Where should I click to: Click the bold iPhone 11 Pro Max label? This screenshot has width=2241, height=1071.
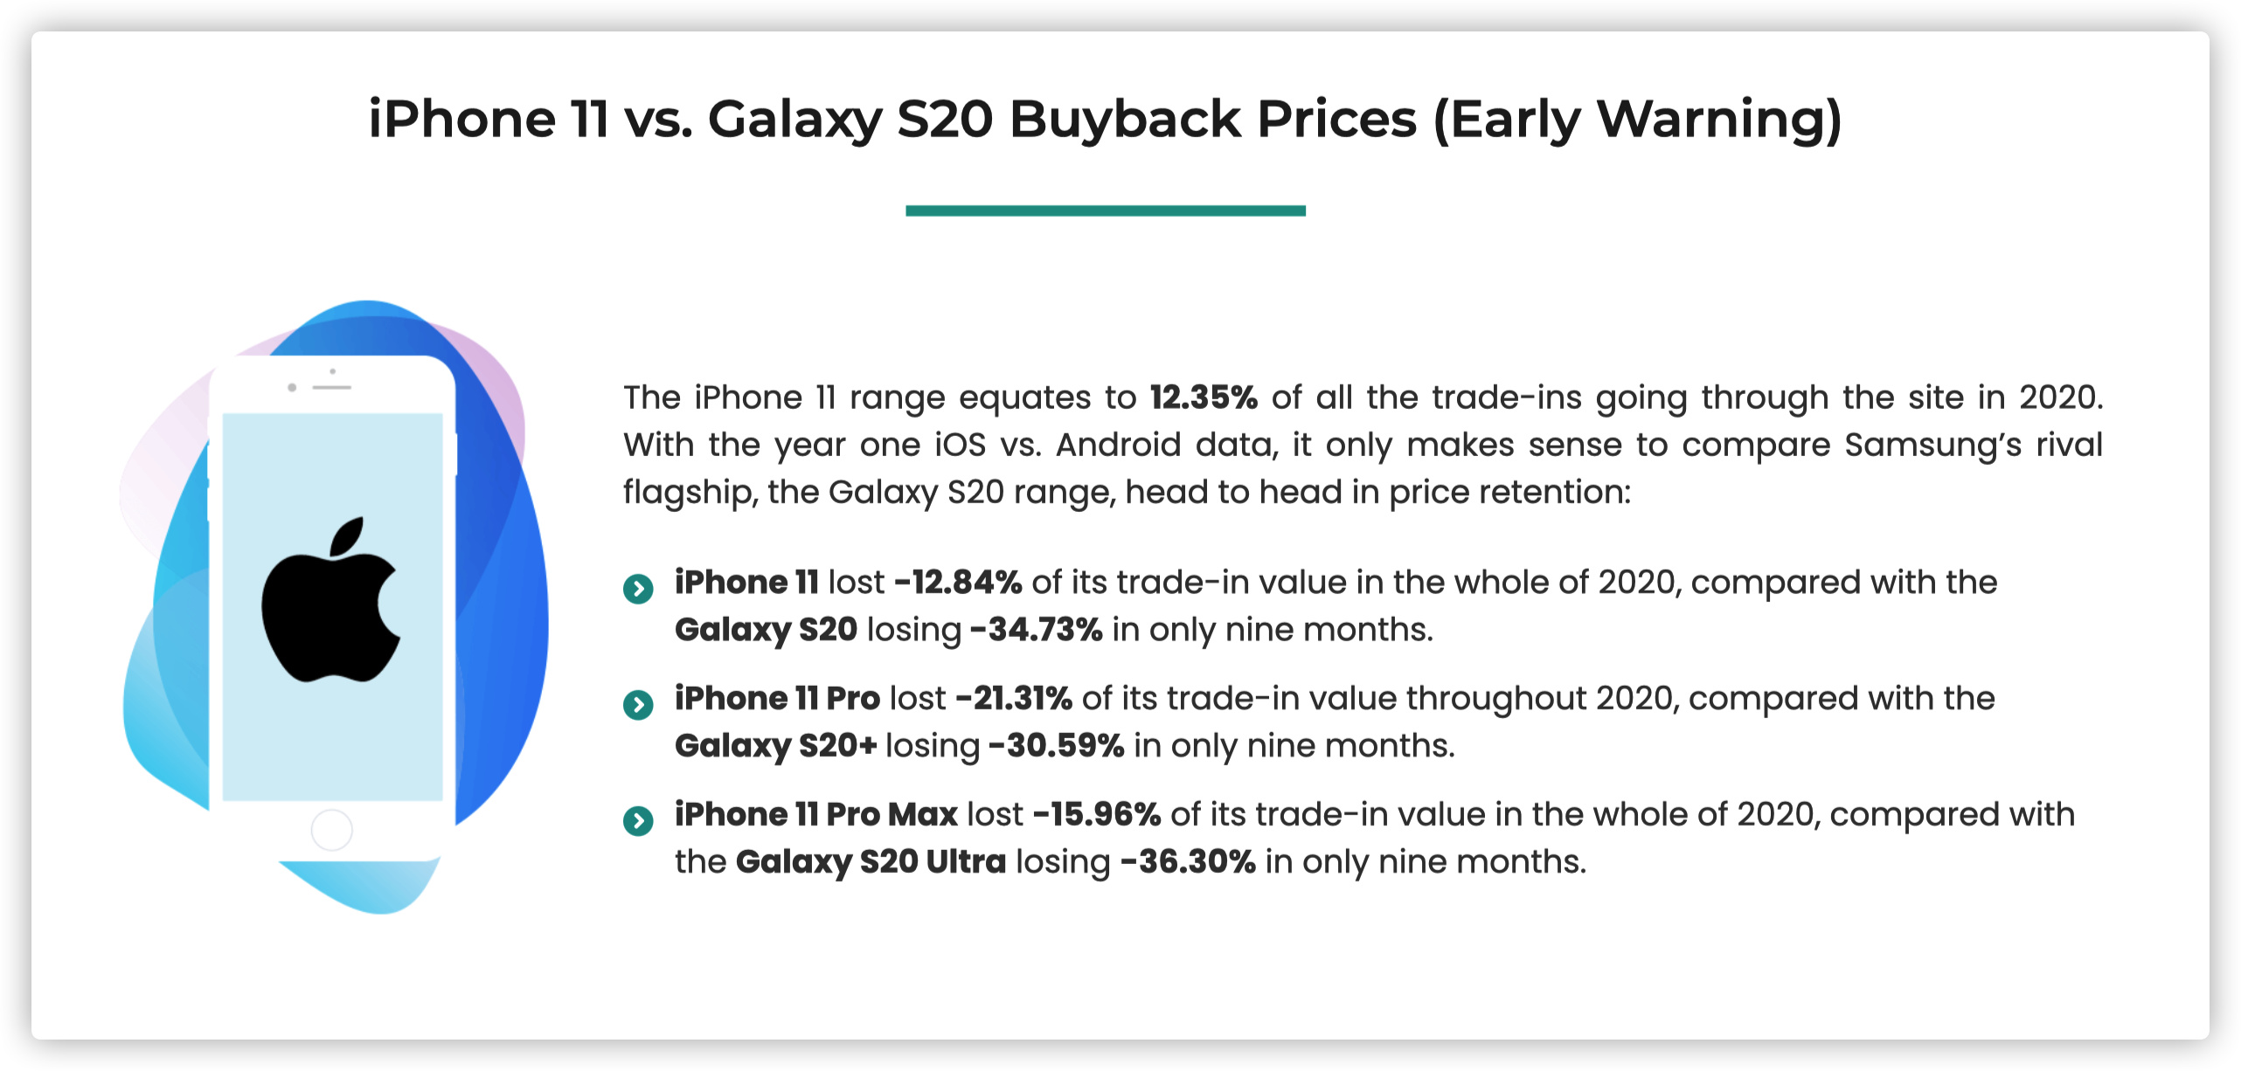[x=816, y=815]
